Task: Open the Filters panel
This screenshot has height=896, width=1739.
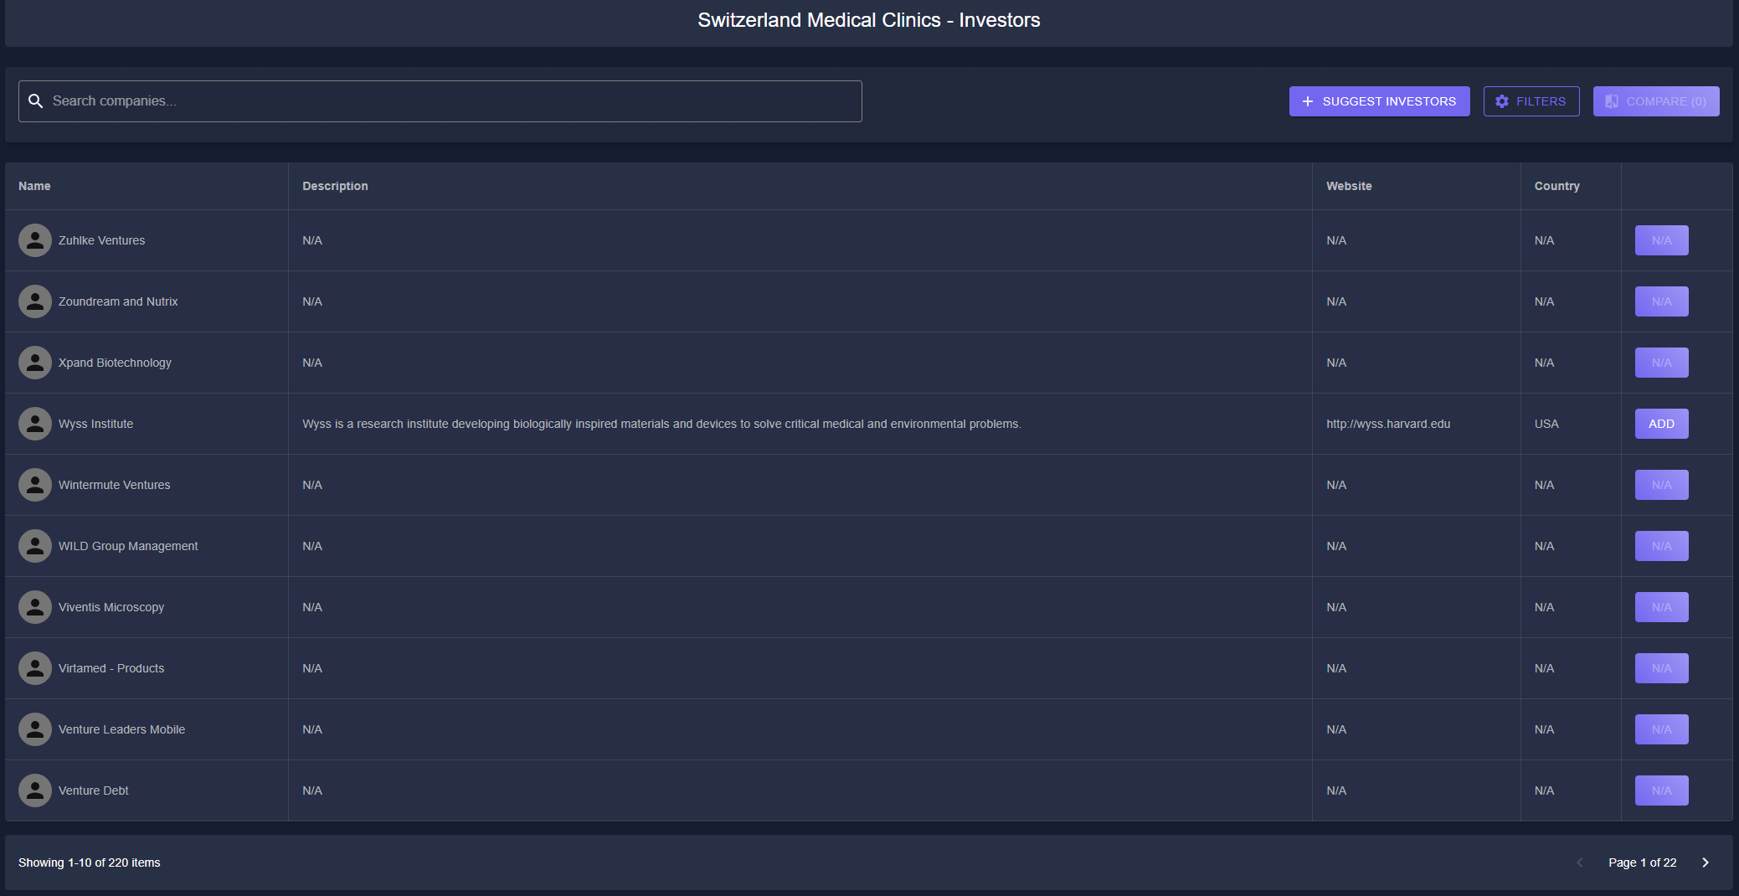Action: [x=1531, y=101]
